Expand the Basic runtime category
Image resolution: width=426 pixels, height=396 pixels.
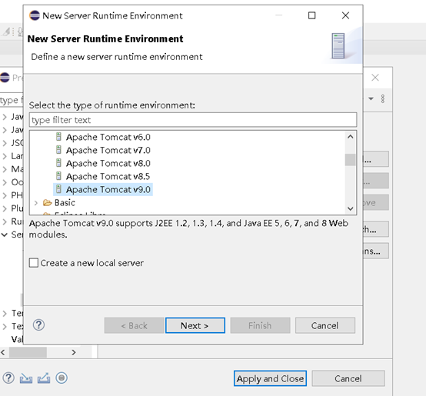click(36, 203)
